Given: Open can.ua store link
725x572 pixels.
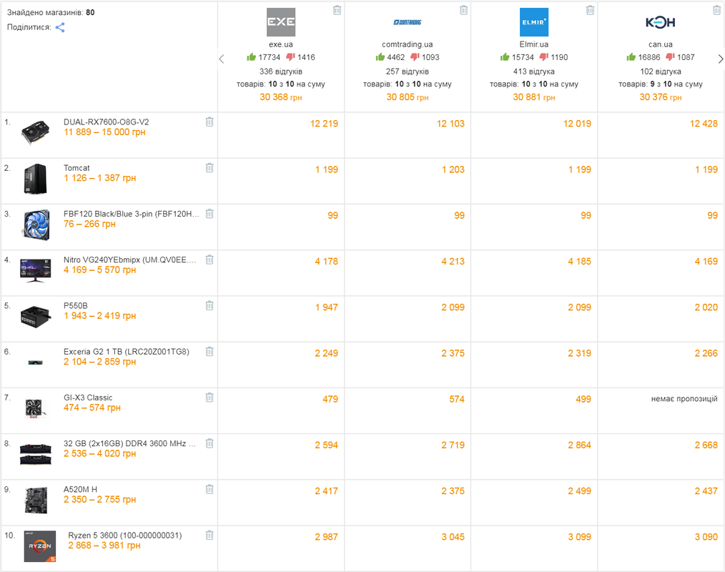Looking at the screenshot, I should (660, 44).
